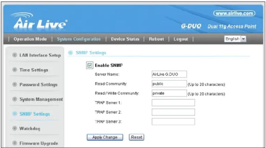Open Firmware Upgrade in sidebar
This screenshot has height=148, width=266.
coord(39,143)
